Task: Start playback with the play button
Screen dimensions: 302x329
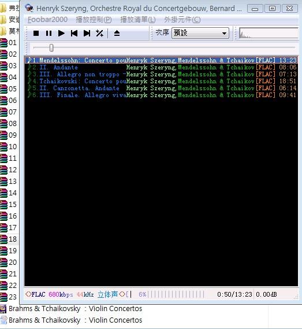Action: point(61,33)
